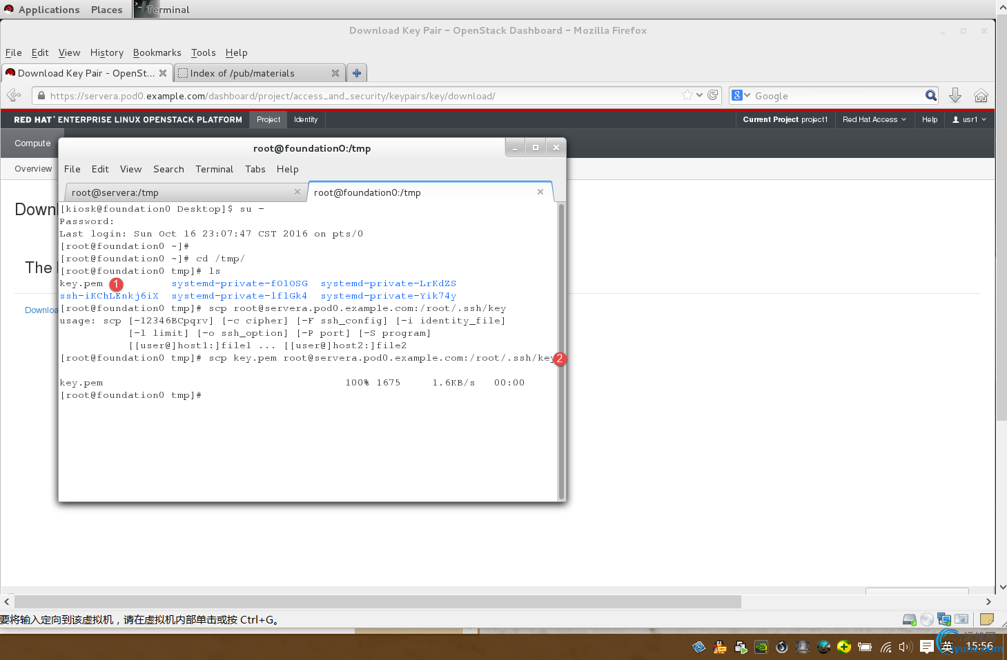This screenshot has width=1007, height=660.
Task: Click the VM sticky note message icon
Action: pyautogui.click(x=987, y=619)
